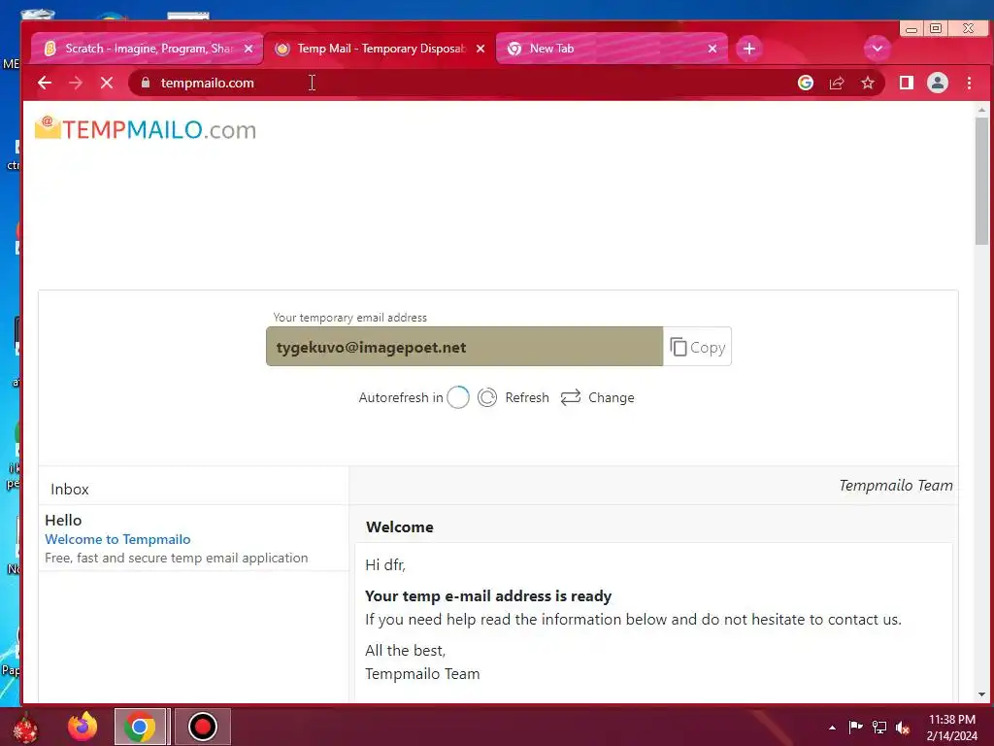994x746 pixels.
Task: Click the Tempmailo Team sender name
Action: (896, 486)
